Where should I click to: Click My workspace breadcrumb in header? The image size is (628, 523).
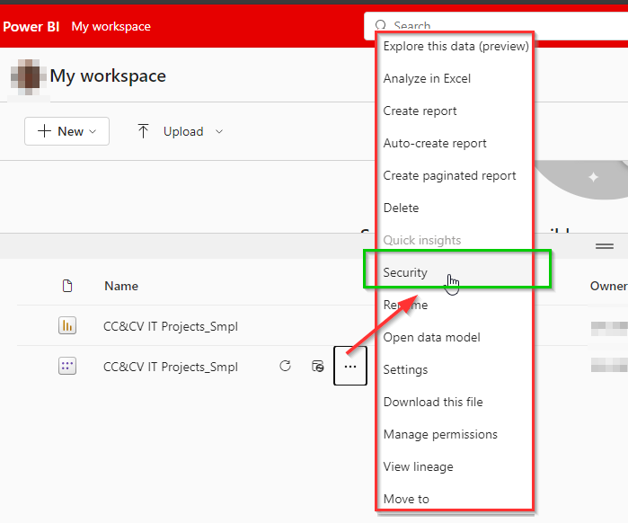click(x=111, y=26)
